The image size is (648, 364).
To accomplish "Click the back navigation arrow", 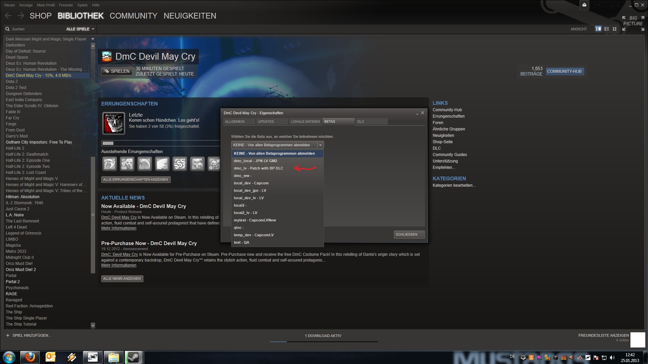I will (8, 16).
